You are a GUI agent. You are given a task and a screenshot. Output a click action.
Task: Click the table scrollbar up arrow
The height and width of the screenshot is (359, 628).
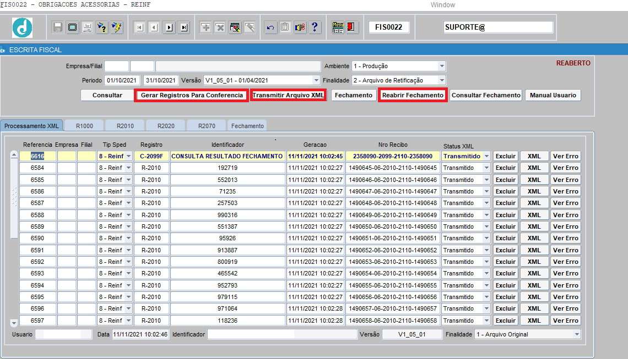pos(14,154)
